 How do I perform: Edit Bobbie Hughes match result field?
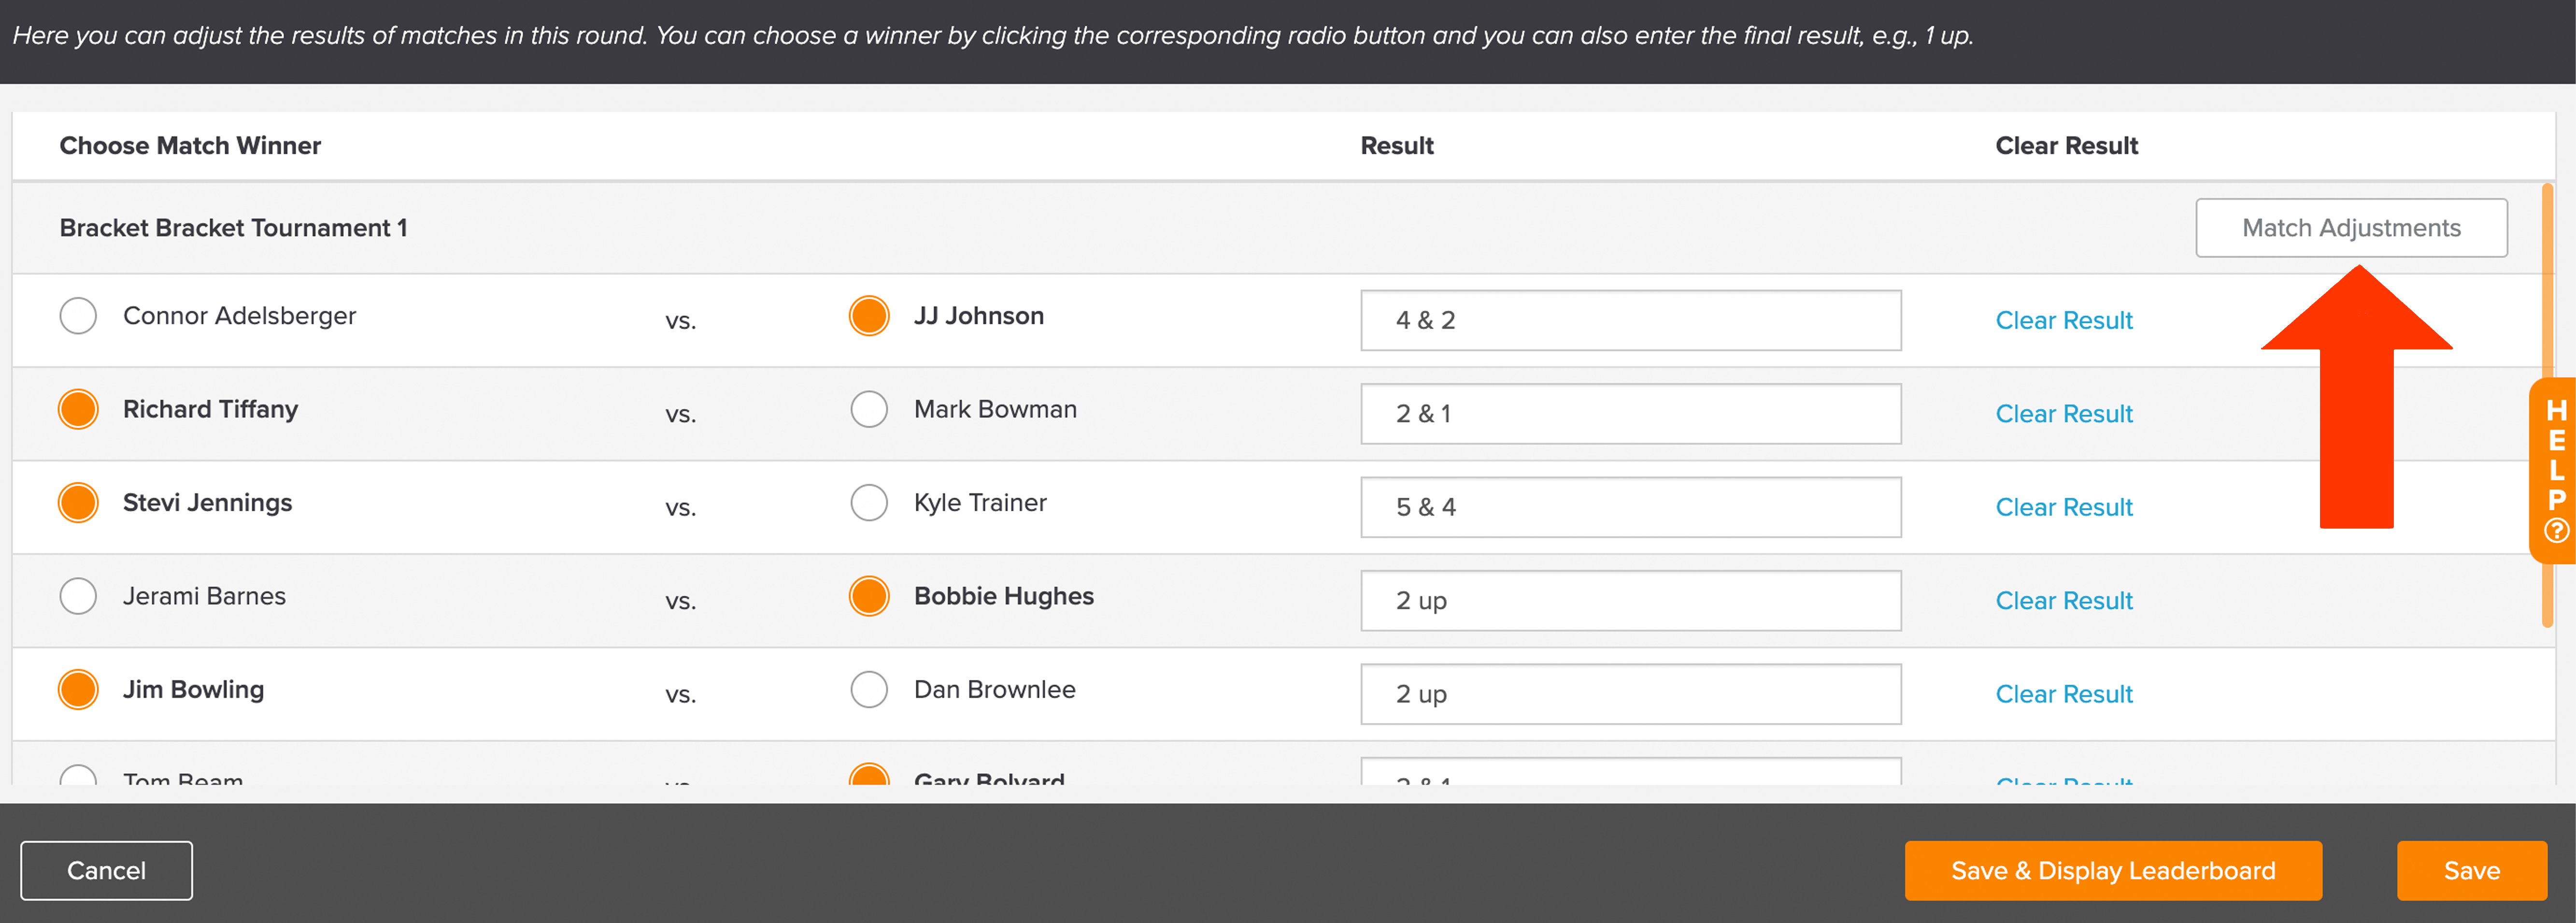pos(1631,601)
